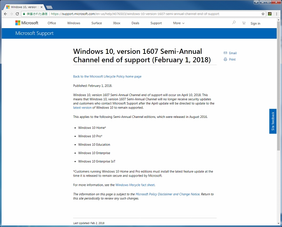Open the Deals menu item
Image resolution: width=282 pixels, height=227 pixels.
(x=135, y=23)
